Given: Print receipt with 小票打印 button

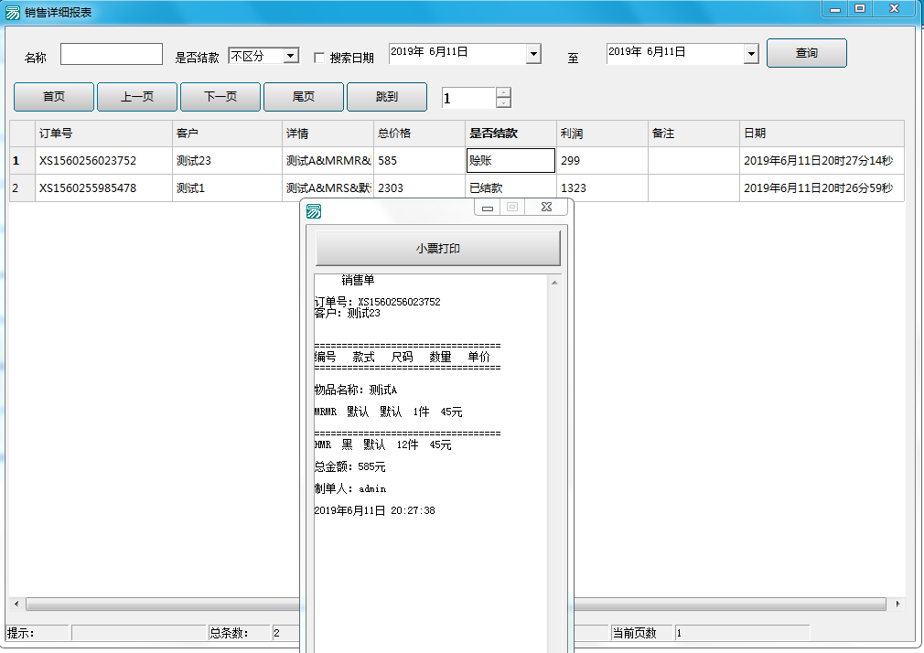Looking at the screenshot, I should 438,248.
